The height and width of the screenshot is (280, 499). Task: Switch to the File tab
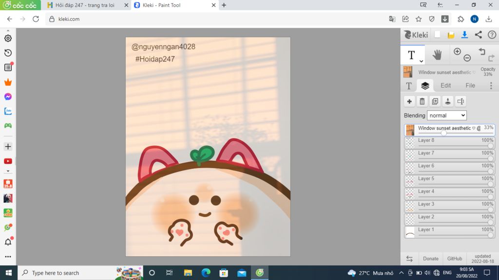(470, 86)
